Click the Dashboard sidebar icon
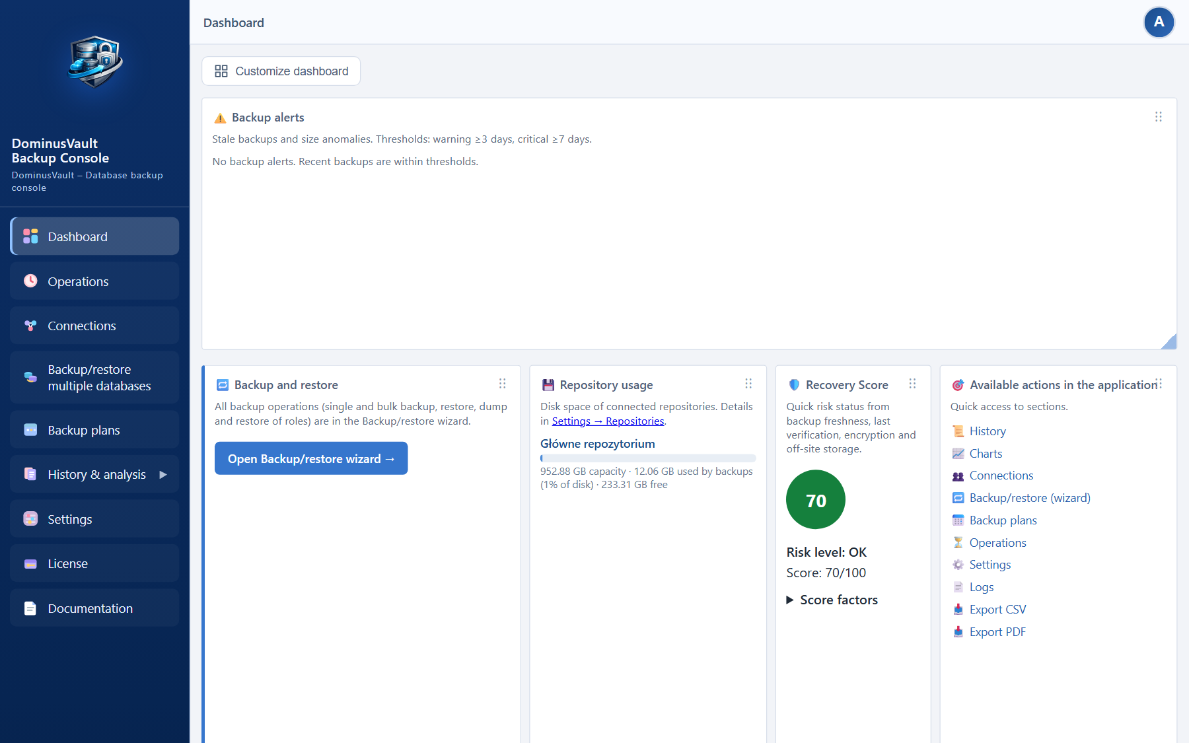This screenshot has width=1189, height=743. [x=30, y=236]
